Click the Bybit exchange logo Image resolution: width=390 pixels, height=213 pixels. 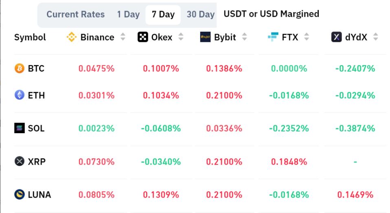pyautogui.click(x=205, y=37)
